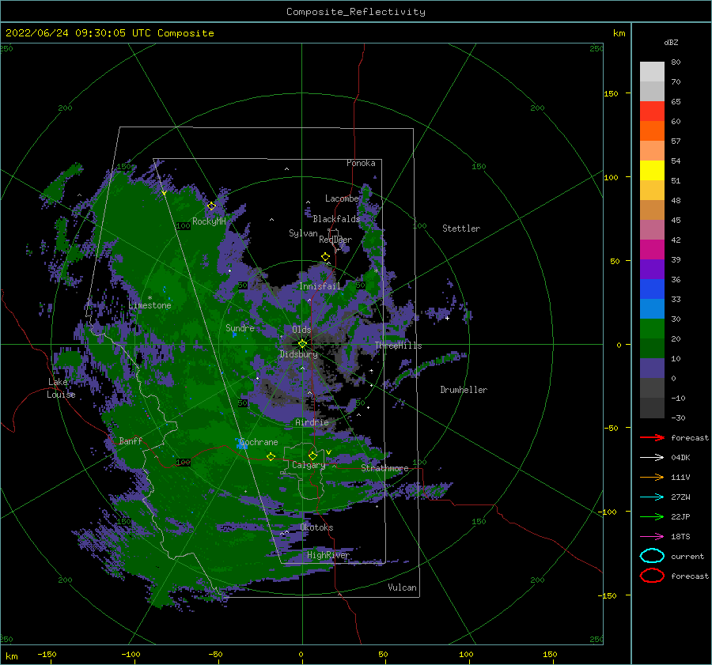Click the Stettler city label
The image size is (712, 665).
[461, 229]
